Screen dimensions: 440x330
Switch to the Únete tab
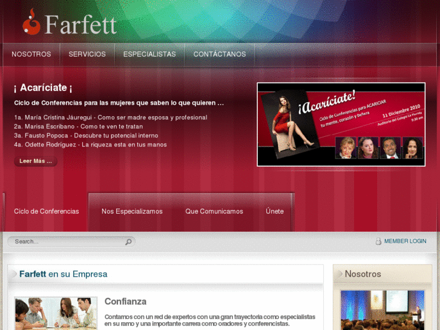[275, 211]
